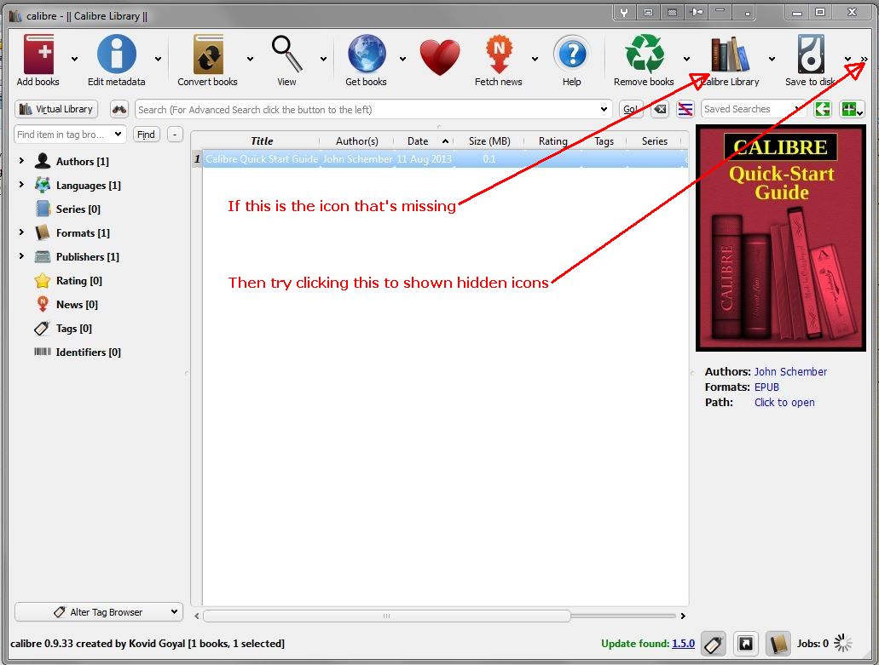
Task: Click Fetch news icon
Action: pos(499,54)
